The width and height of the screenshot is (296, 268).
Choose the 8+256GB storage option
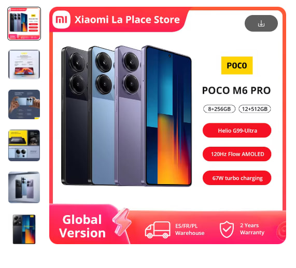click(x=219, y=109)
